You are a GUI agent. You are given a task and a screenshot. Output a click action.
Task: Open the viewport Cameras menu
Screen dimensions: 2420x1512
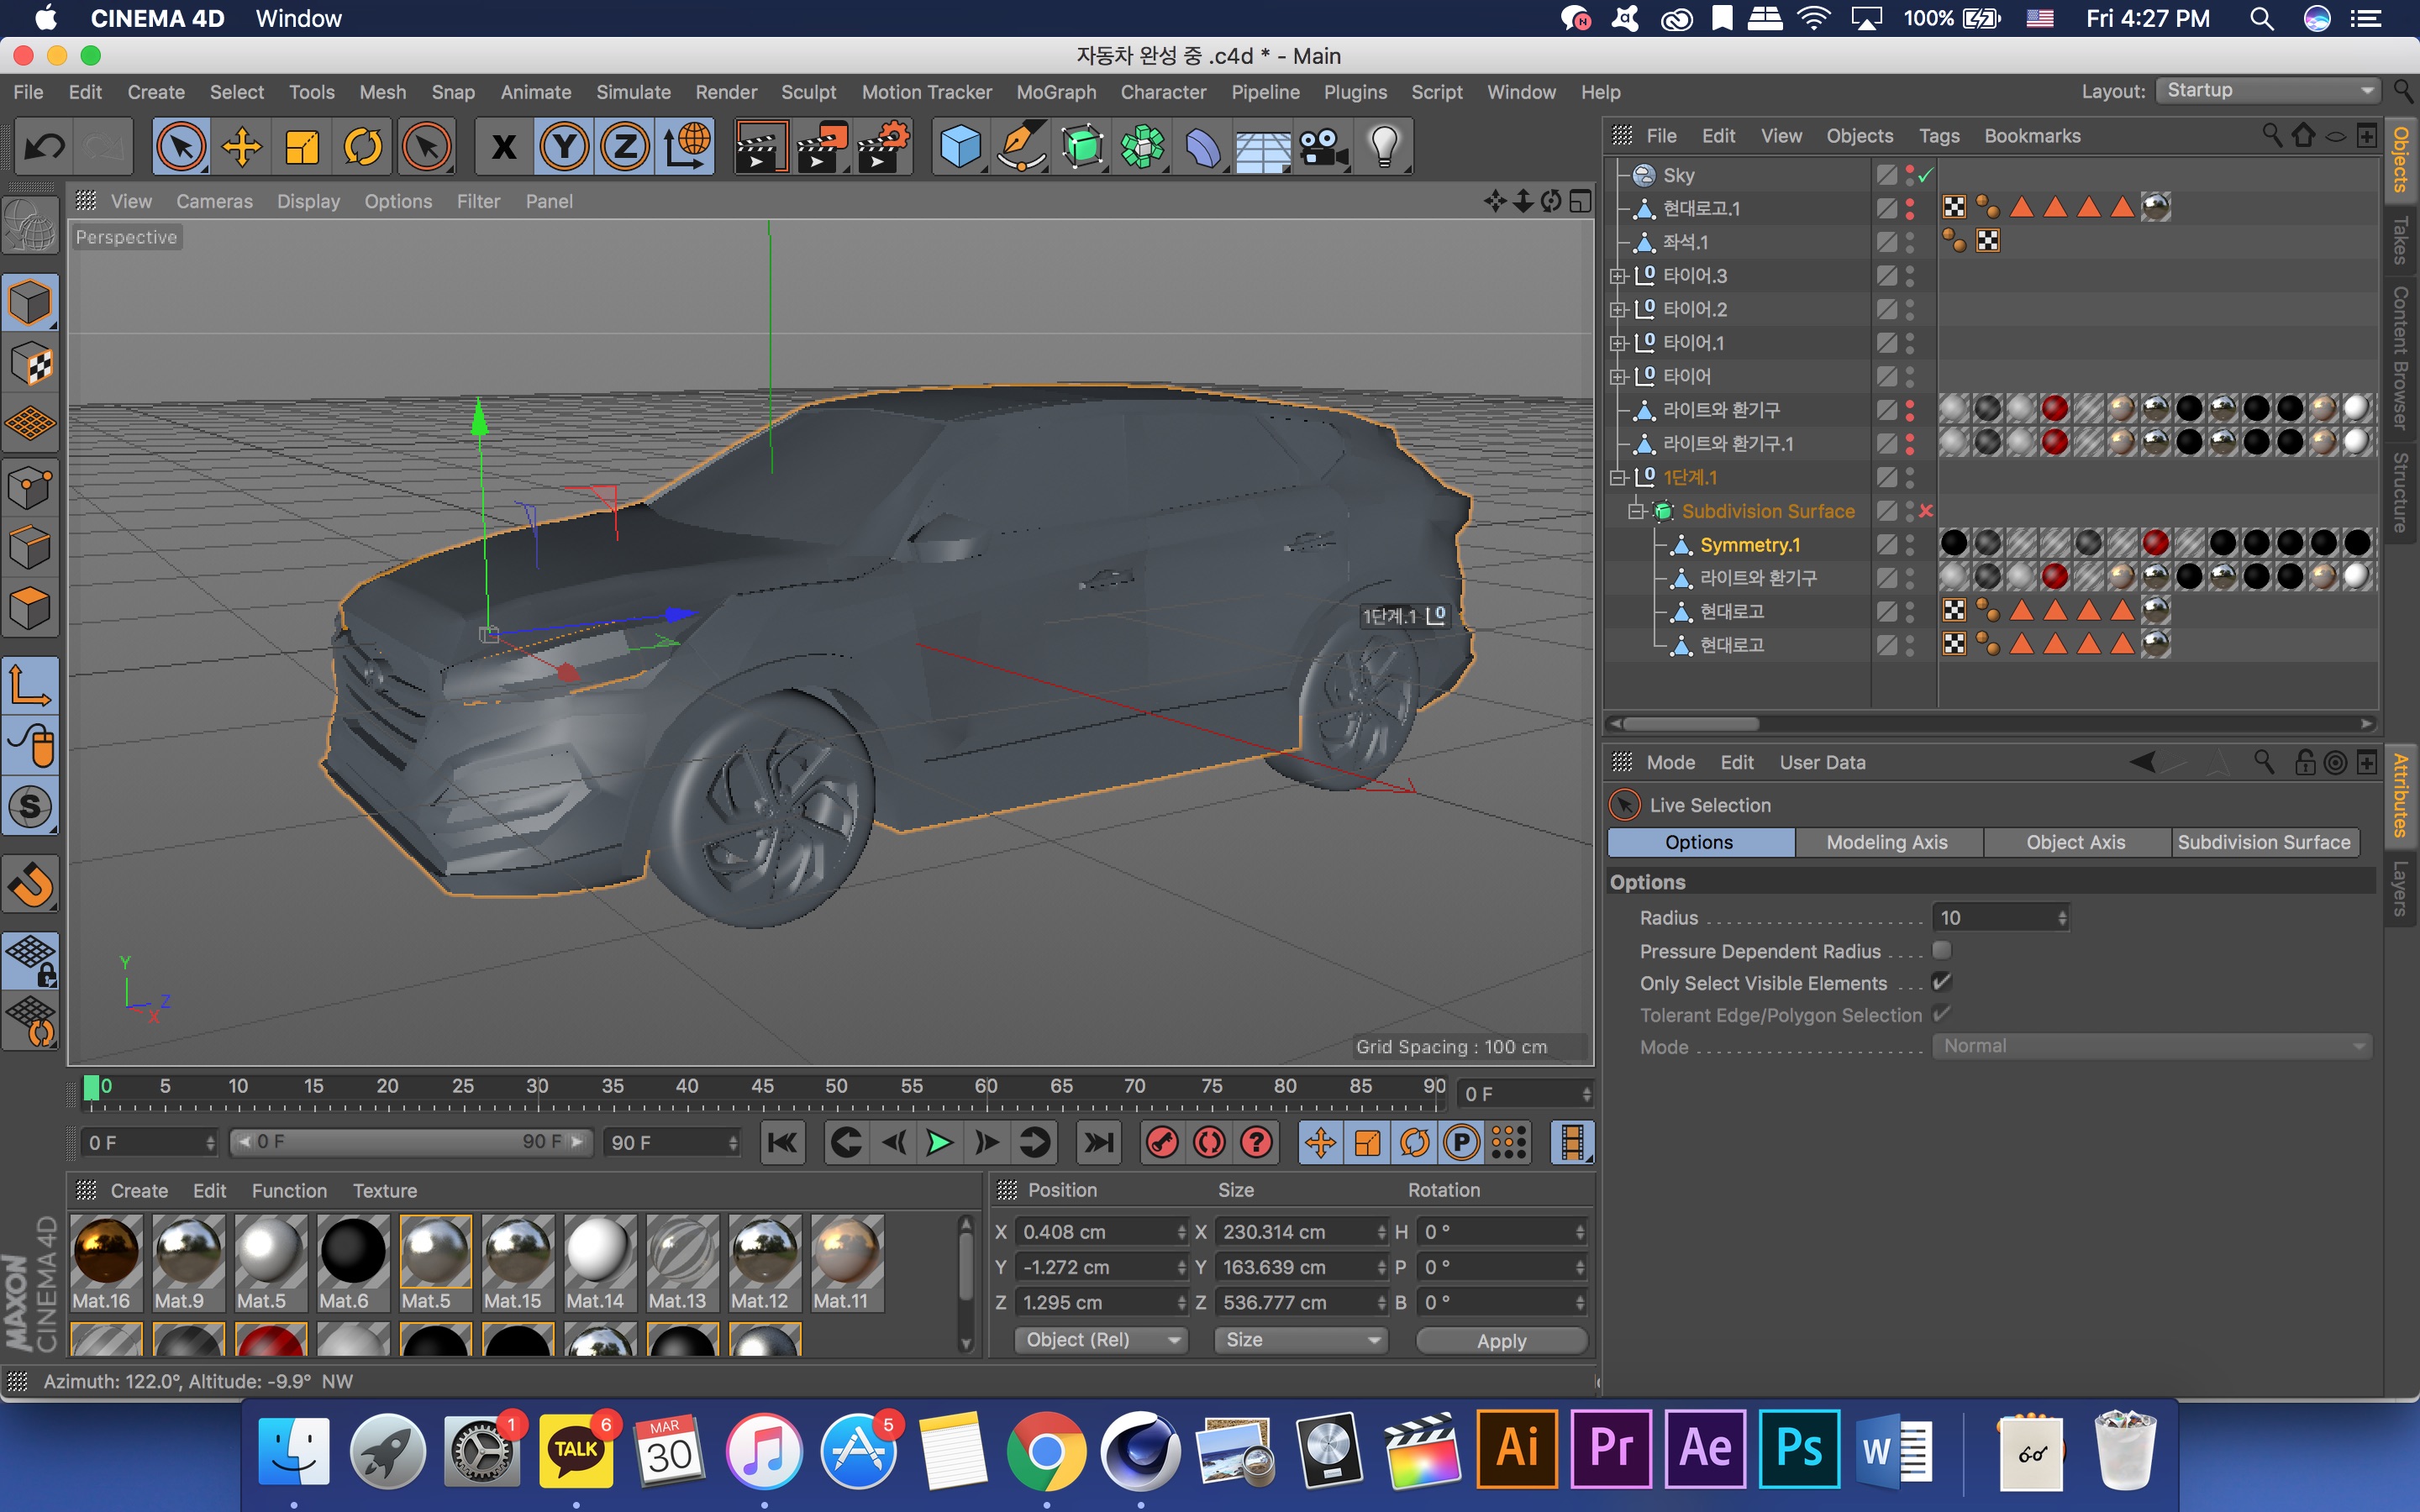[214, 201]
